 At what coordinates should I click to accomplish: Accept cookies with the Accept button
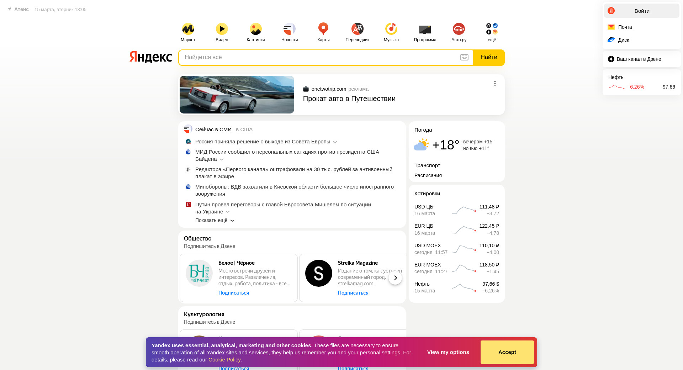tap(507, 352)
